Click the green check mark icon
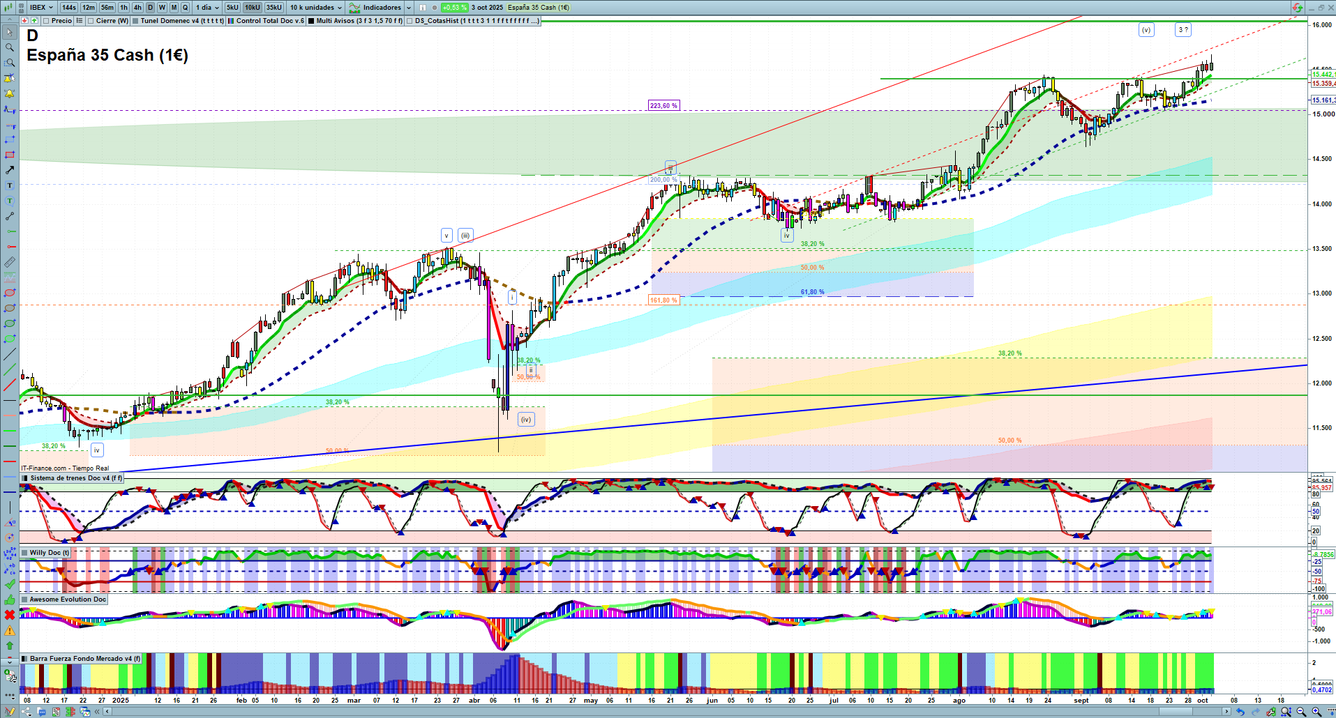Image resolution: width=1336 pixels, height=718 pixels. pos(10,584)
